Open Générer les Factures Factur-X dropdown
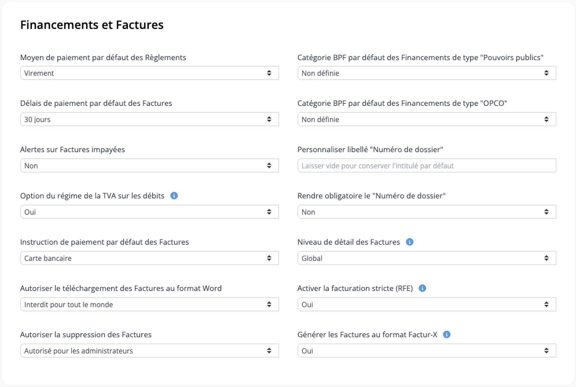The width and height of the screenshot is (576, 387). (427, 351)
